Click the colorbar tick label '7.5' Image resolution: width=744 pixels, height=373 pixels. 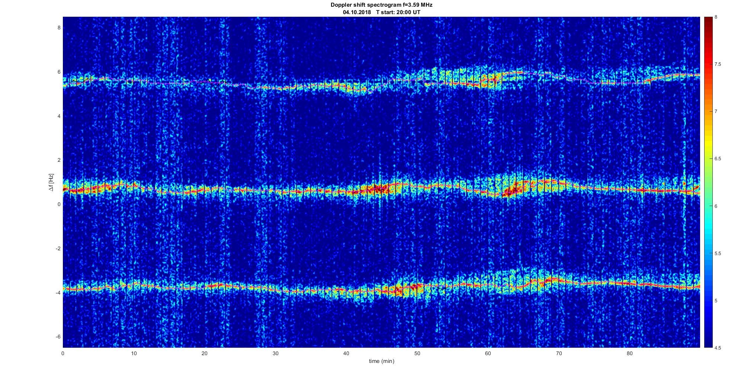pos(718,64)
